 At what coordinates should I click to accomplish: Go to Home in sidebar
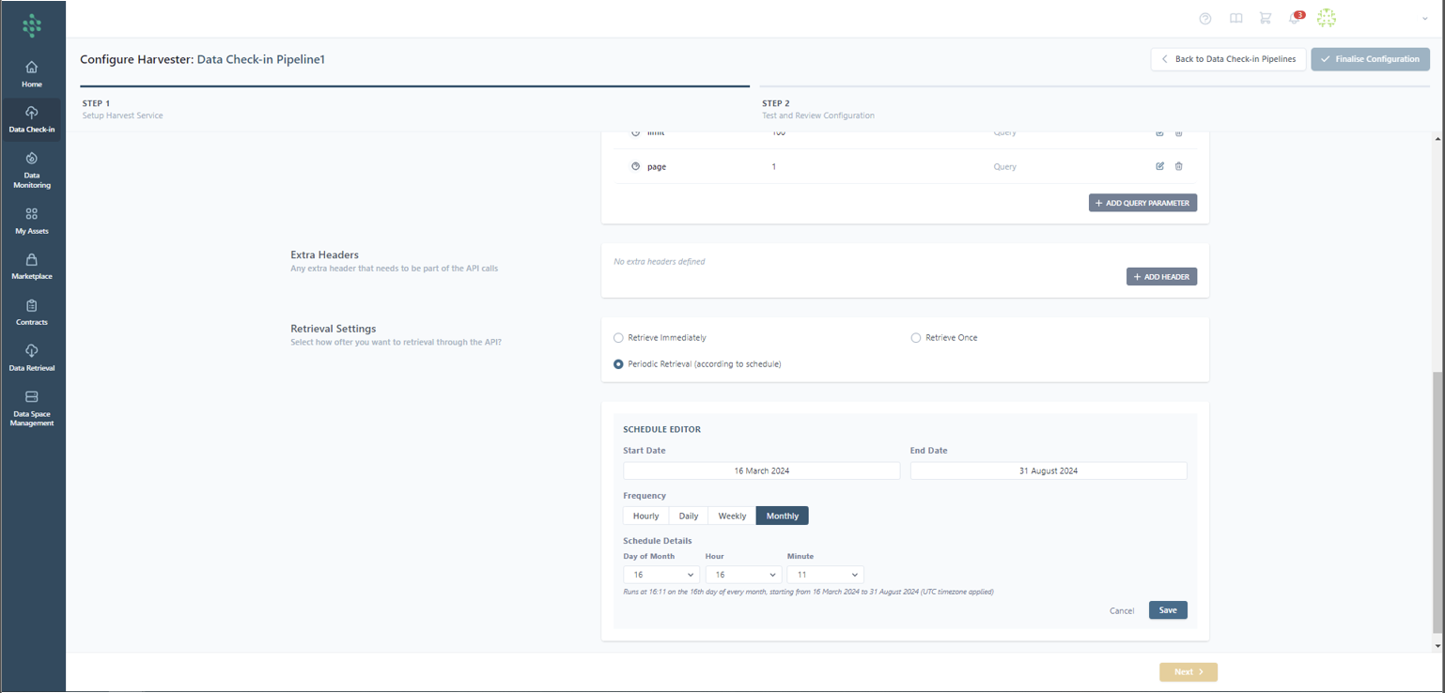click(x=32, y=74)
